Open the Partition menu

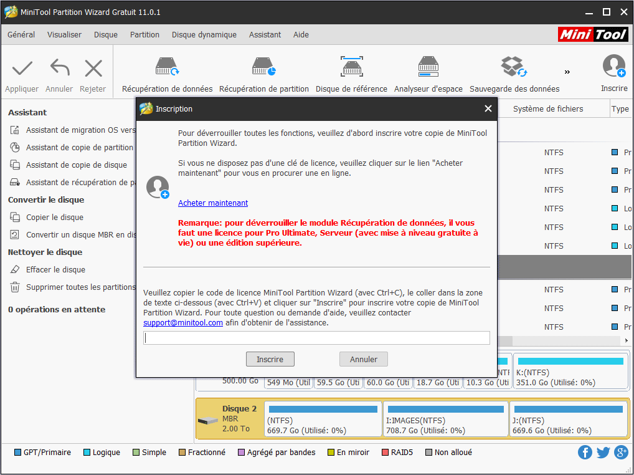click(x=144, y=35)
